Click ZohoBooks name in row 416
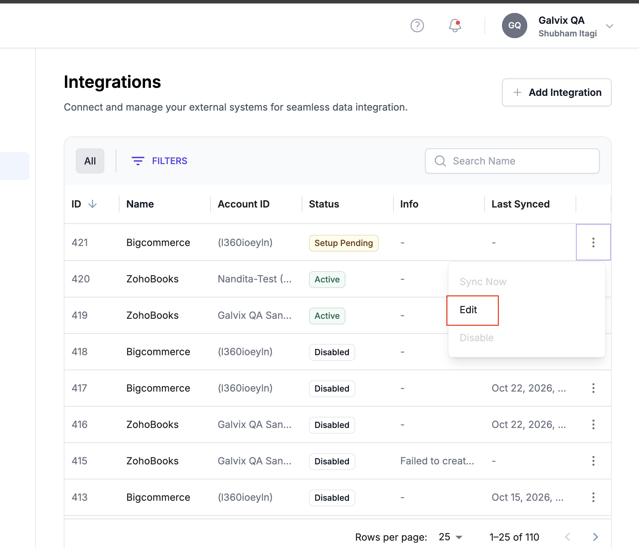Viewport: 639px width, 548px height. [152, 424]
